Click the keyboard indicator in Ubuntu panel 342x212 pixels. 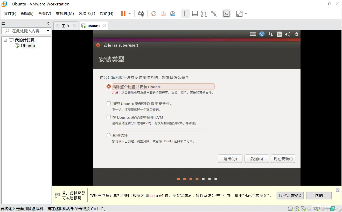coord(253,34)
